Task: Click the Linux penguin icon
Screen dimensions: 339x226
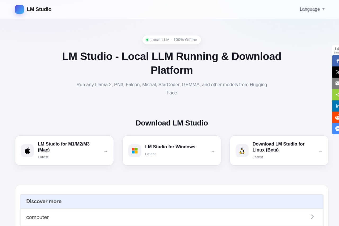Action: point(242,151)
